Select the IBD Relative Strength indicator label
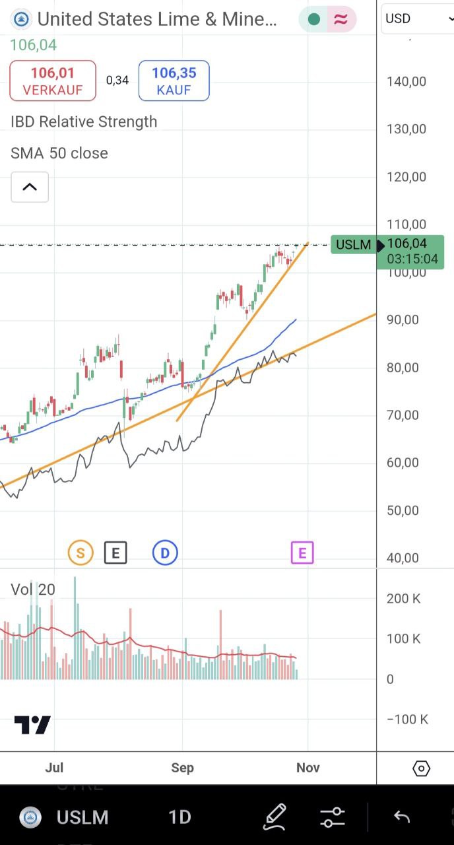The width and height of the screenshot is (454, 845). pos(84,121)
